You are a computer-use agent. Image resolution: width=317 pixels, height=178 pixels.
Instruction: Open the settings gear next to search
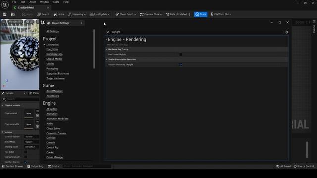tap(286, 32)
